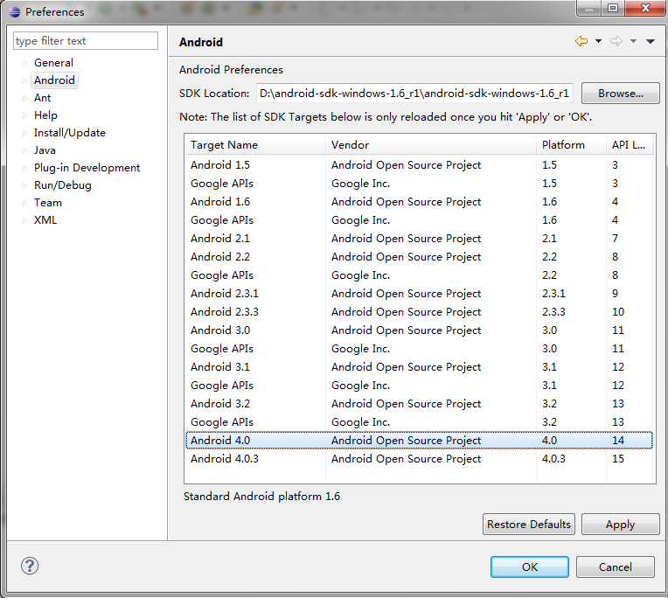This screenshot has height=598, width=668.
Task: Click the Vendor column header
Action: click(431, 145)
